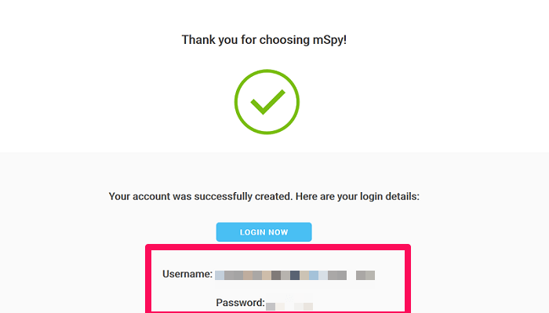
Task: Select the 'Thank you for choosing mSpy!' heading
Action: pos(264,40)
